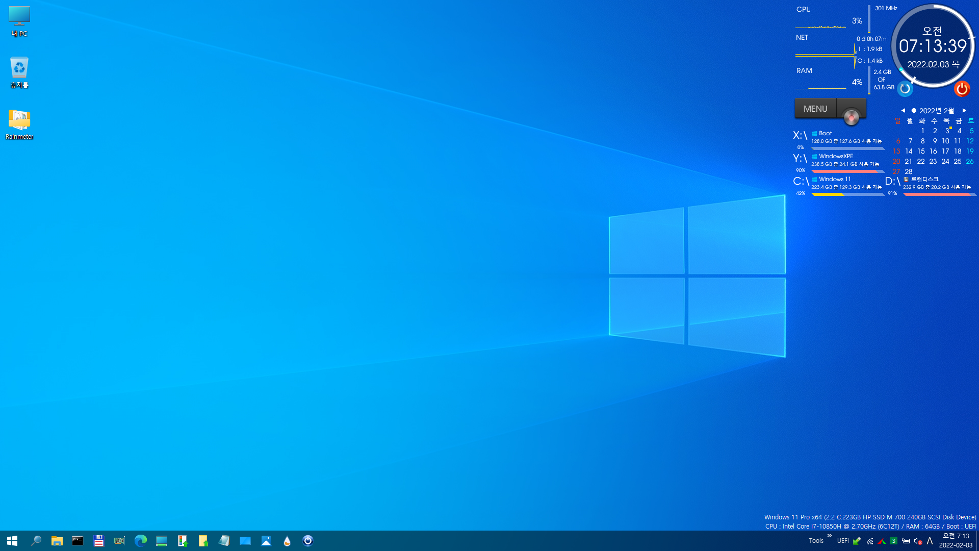Open the network signal tray icon
This screenshot has height=551, width=979.
[870, 541]
